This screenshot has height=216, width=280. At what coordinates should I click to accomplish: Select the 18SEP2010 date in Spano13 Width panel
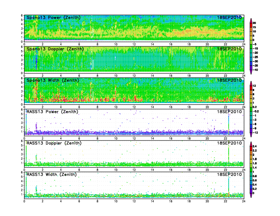pyautogui.click(x=229, y=80)
